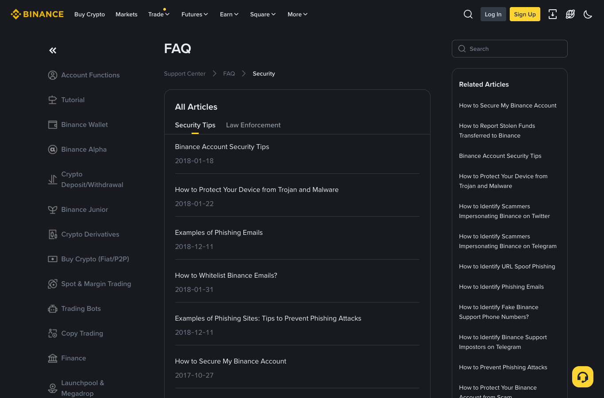Click the Buy Crypto (Fiat/P2P) cash icon

(53, 259)
